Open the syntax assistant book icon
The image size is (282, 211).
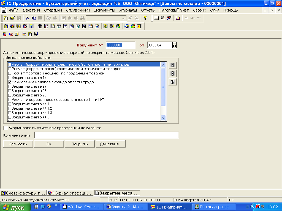(178, 18)
